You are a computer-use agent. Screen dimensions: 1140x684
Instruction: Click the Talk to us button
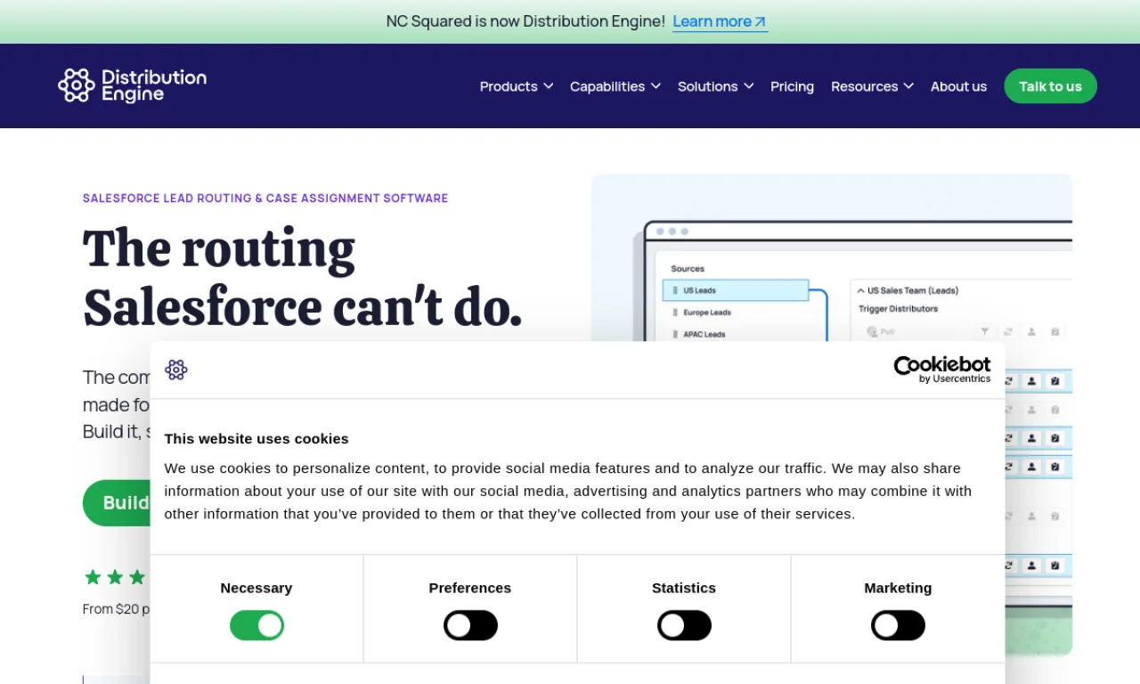1051,86
